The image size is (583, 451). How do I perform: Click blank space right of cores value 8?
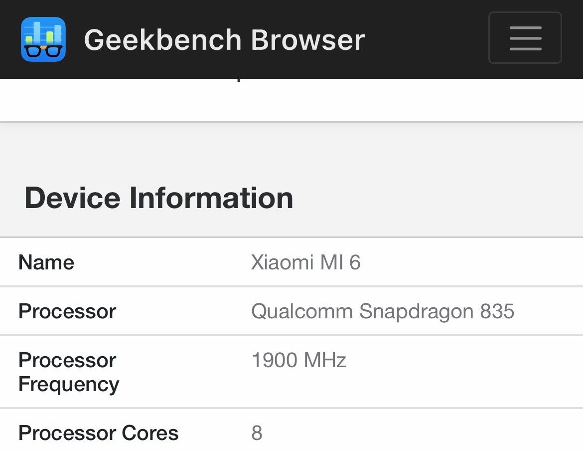point(424,433)
